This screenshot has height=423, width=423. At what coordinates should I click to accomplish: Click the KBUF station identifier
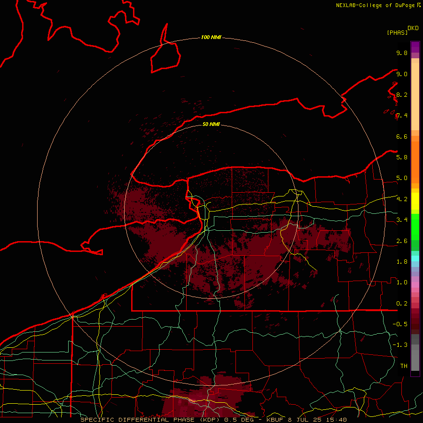pos(275,420)
